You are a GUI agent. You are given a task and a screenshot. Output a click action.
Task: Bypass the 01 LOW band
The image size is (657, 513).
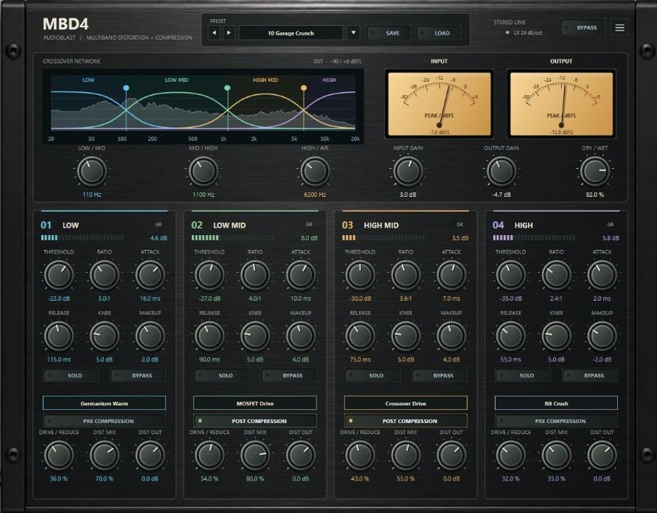pyautogui.click(x=138, y=376)
